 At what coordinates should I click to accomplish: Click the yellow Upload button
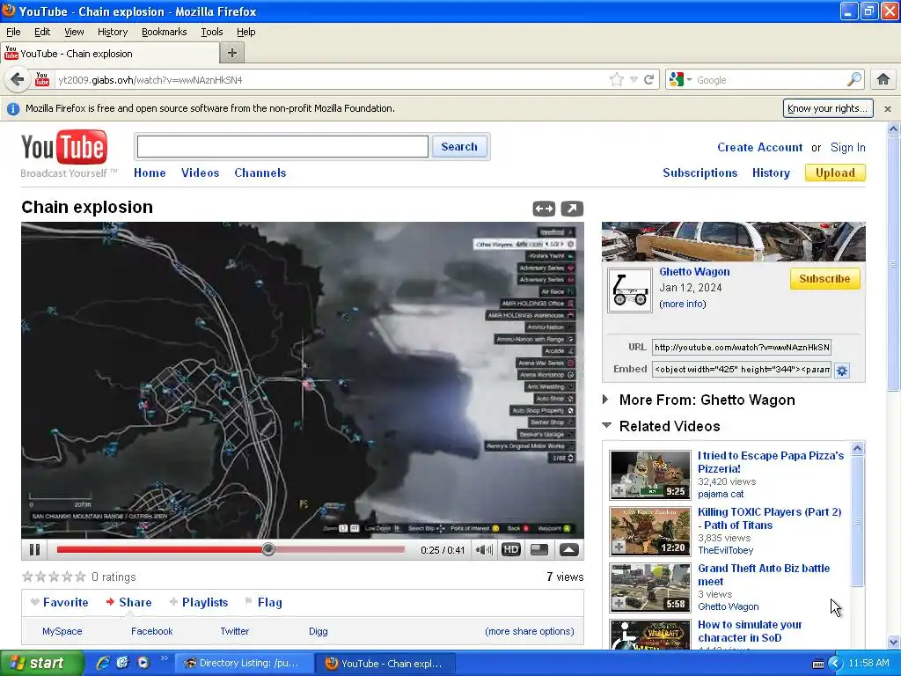click(835, 173)
